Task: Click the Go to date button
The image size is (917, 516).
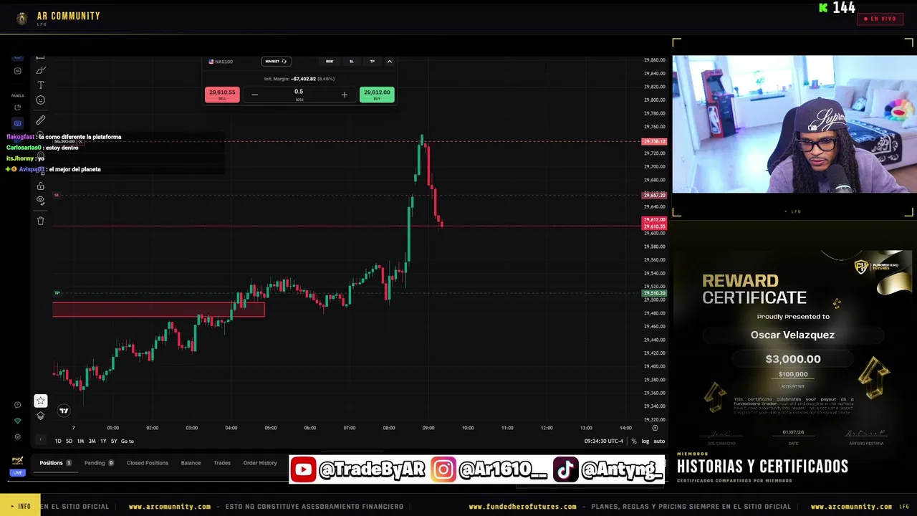Action: coord(128,441)
